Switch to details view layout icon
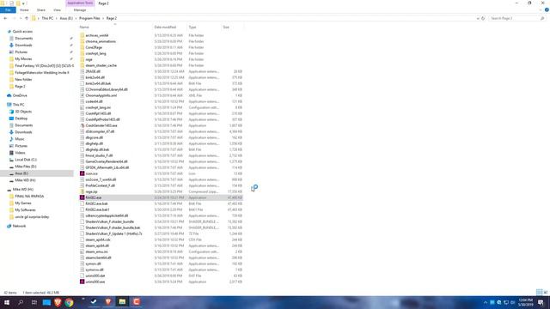This screenshot has width=550, height=309. click(x=539, y=292)
